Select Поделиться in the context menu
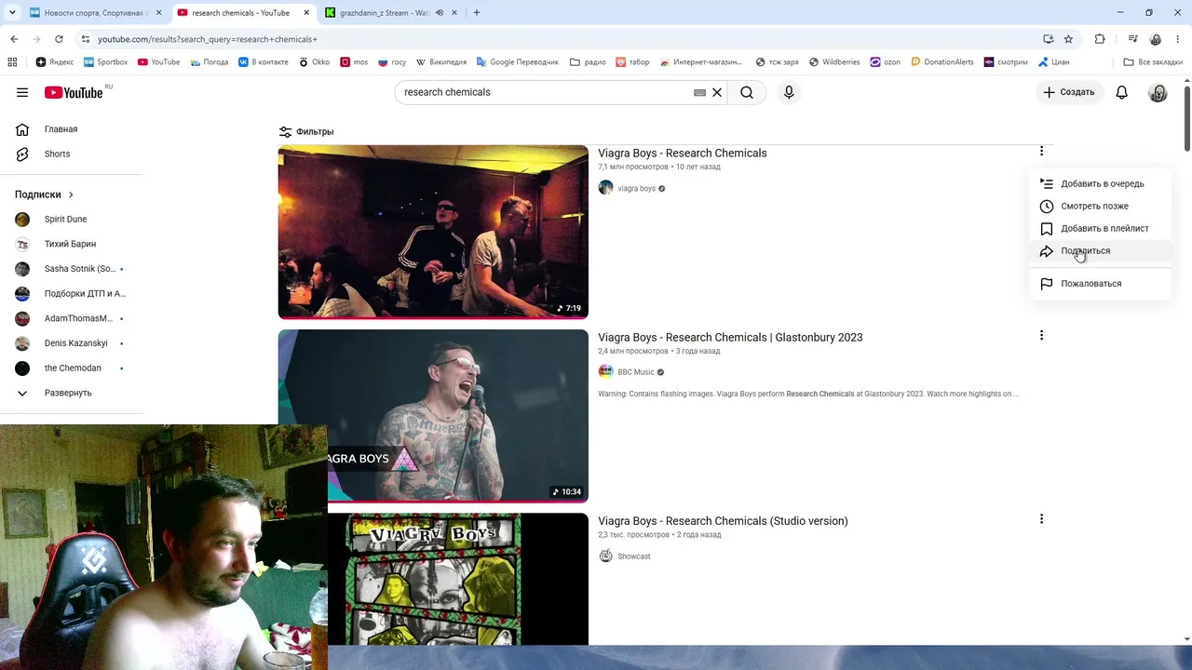This screenshot has height=670, width=1192. [1100, 251]
